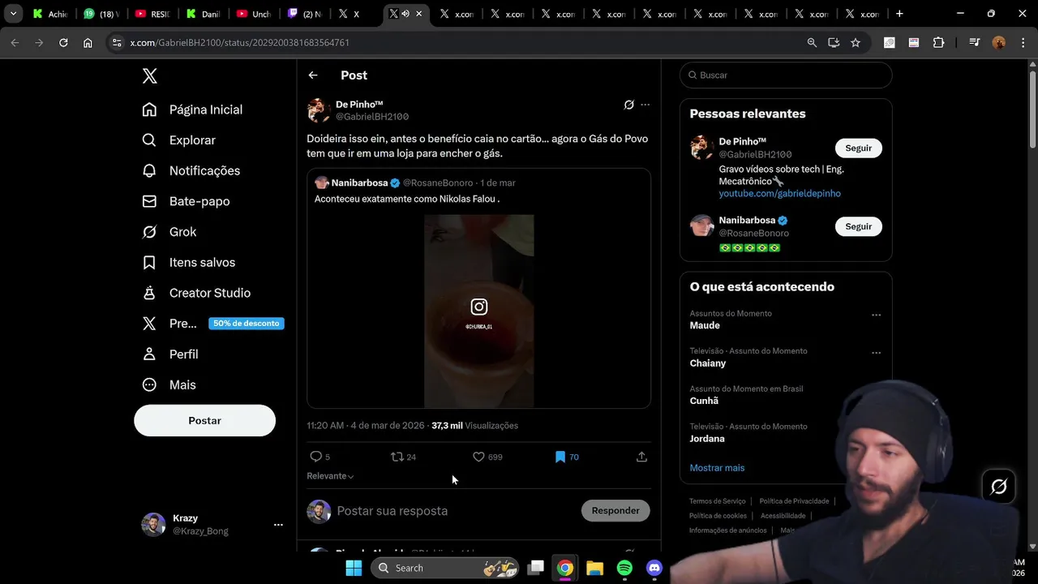
Task: Click Mostrar mais trends link
Action: pos(717,468)
